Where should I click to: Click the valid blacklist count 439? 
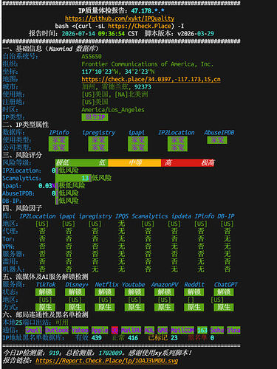97,338
